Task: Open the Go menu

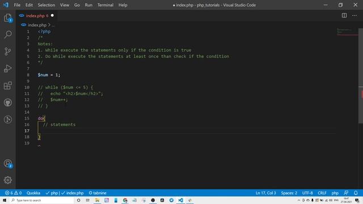Action: pyautogui.click(x=77, y=5)
